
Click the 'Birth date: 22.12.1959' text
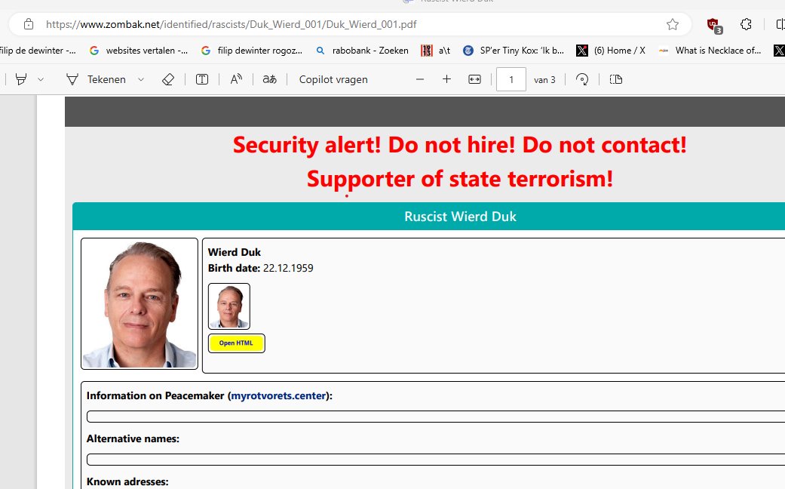coord(260,268)
